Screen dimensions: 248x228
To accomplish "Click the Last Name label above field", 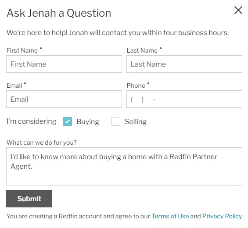I will (x=142, y=50).
